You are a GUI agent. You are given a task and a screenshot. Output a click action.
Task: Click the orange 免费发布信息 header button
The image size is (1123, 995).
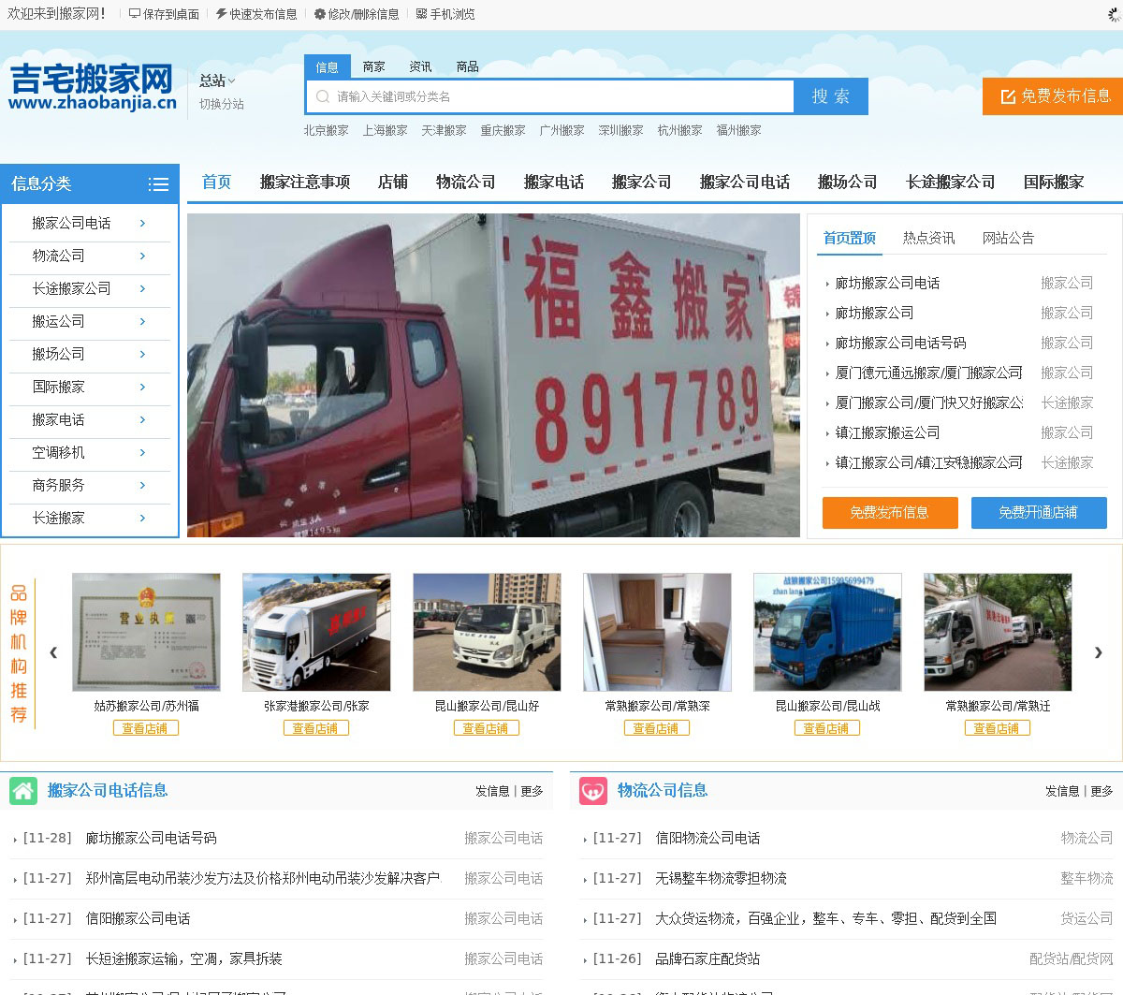pos(1053,96)
